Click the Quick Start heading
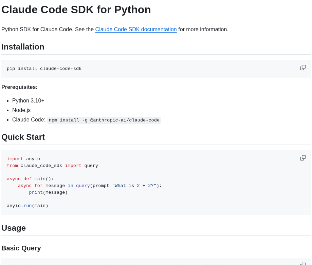Screen dimensions: 312x265 tap(23, 137)
